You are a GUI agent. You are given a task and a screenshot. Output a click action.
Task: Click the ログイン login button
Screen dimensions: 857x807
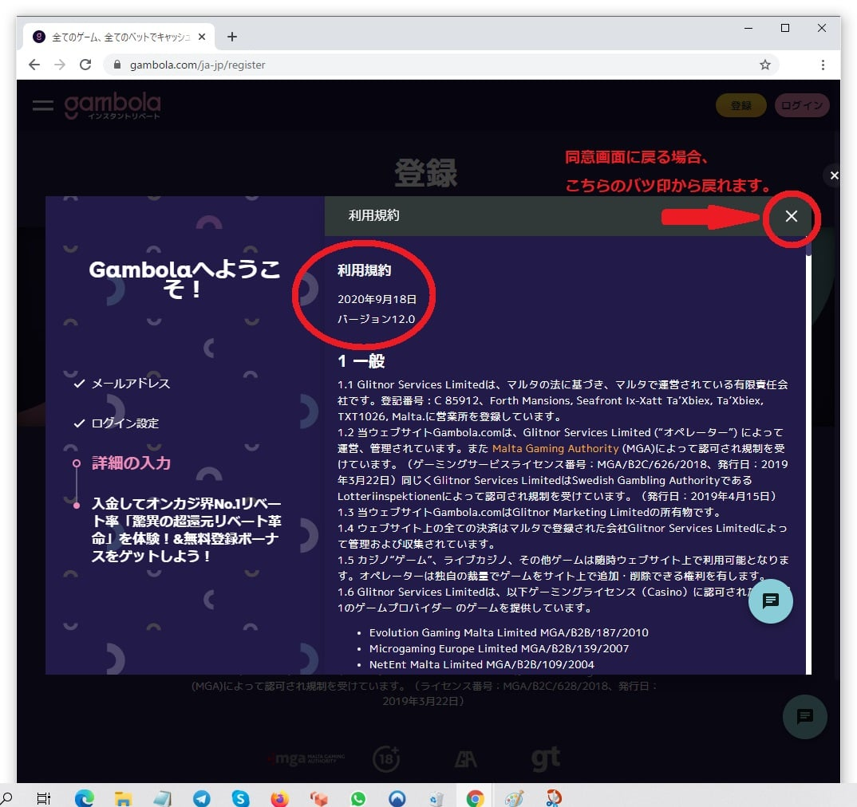[802, 105]
